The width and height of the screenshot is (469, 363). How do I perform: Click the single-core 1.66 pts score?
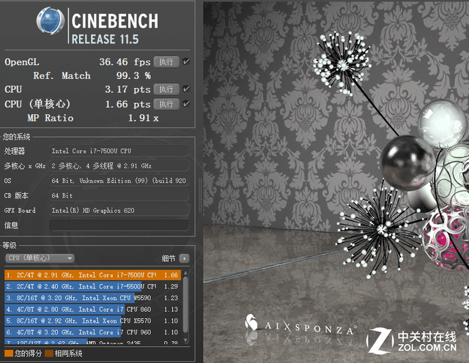(x=128, y=104)
